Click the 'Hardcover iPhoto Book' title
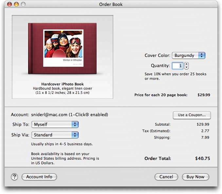Image resolution: width=222 pixels, height=194 pixels. point(63,84)
